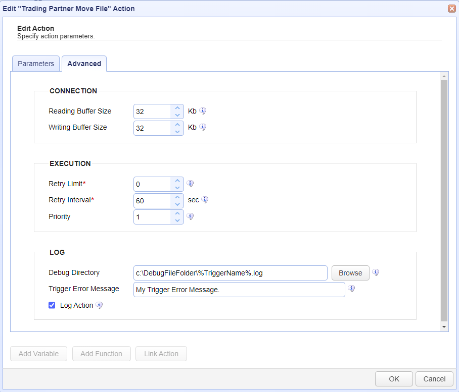The image size is (459, 392).
Task: Increase Priority value with up arrow
Action: 177,213
